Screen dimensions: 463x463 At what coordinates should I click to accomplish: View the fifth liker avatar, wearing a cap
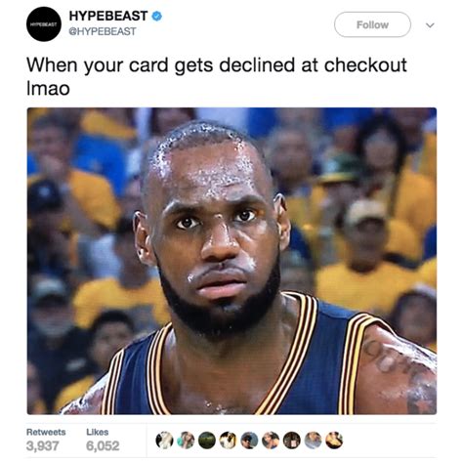pyautogui.click(x=249, y=441)
